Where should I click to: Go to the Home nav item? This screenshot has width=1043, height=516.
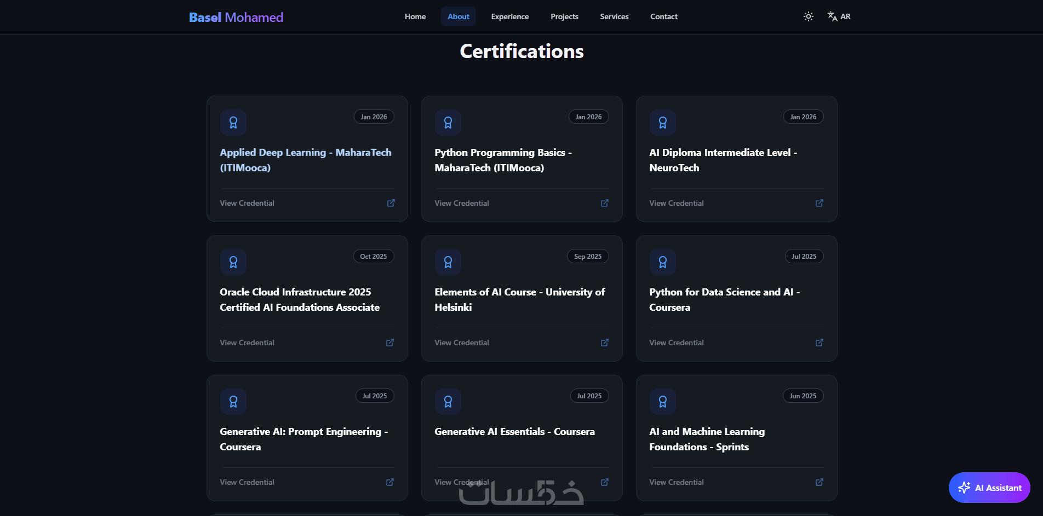415,16
